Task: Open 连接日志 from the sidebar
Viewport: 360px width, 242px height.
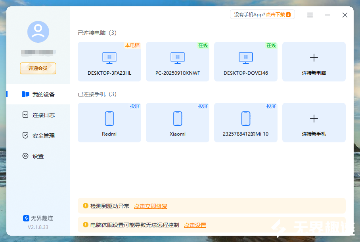Action: pyautogui.click(x=38, y=115)
